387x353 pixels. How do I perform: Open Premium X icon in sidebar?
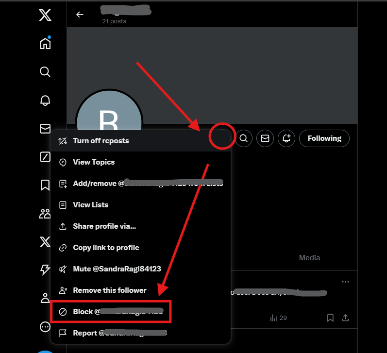tap(45, 242)
